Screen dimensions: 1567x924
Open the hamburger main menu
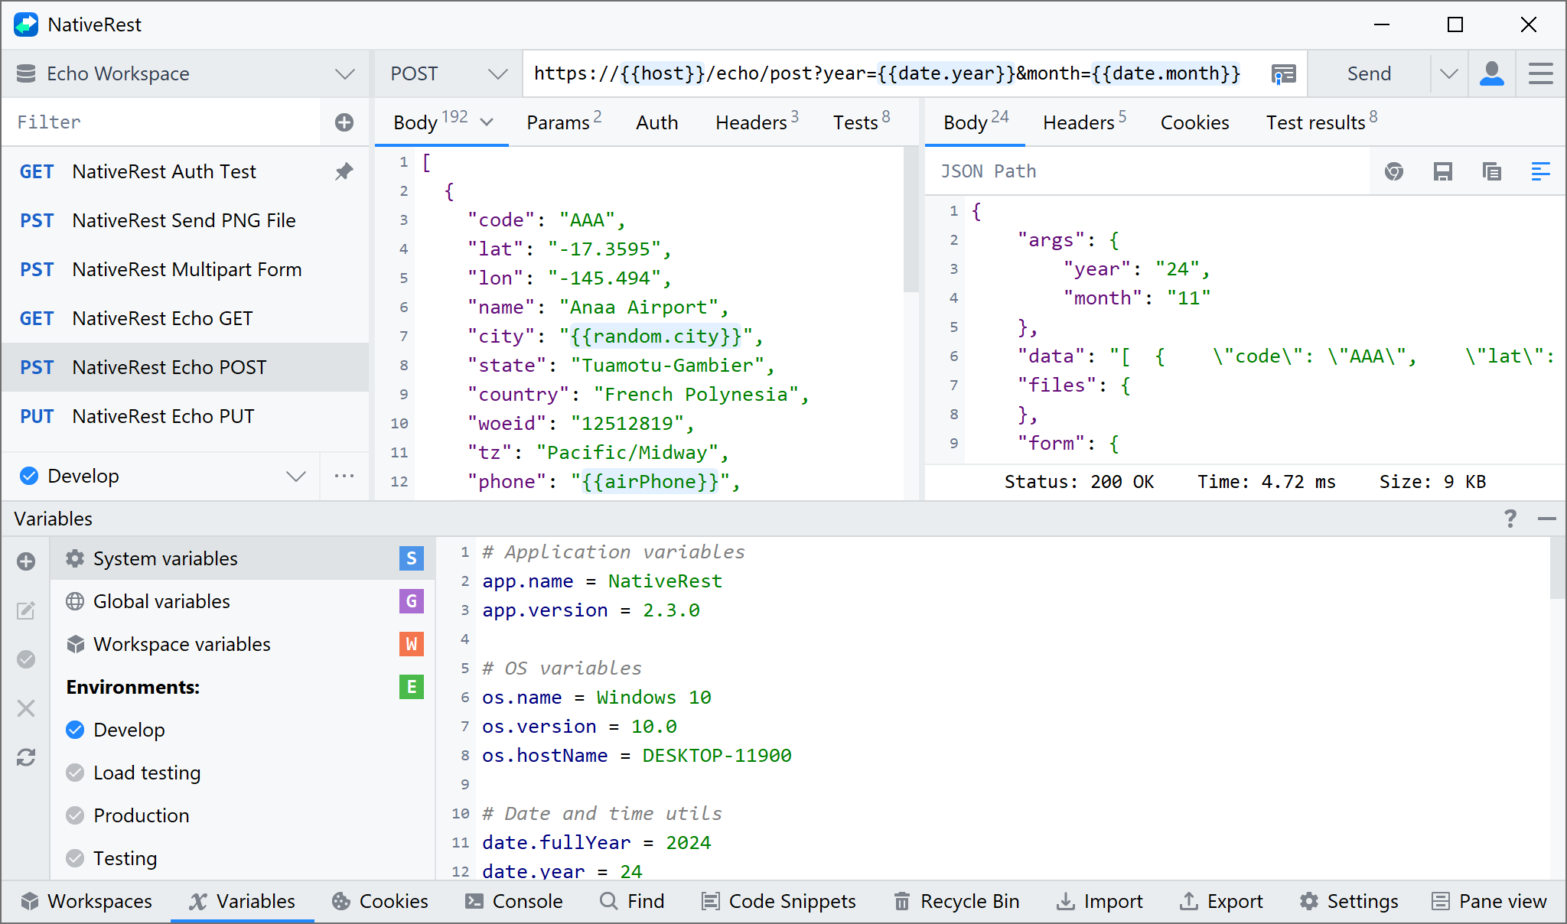pyautogui.click(x=1540, y=73)
